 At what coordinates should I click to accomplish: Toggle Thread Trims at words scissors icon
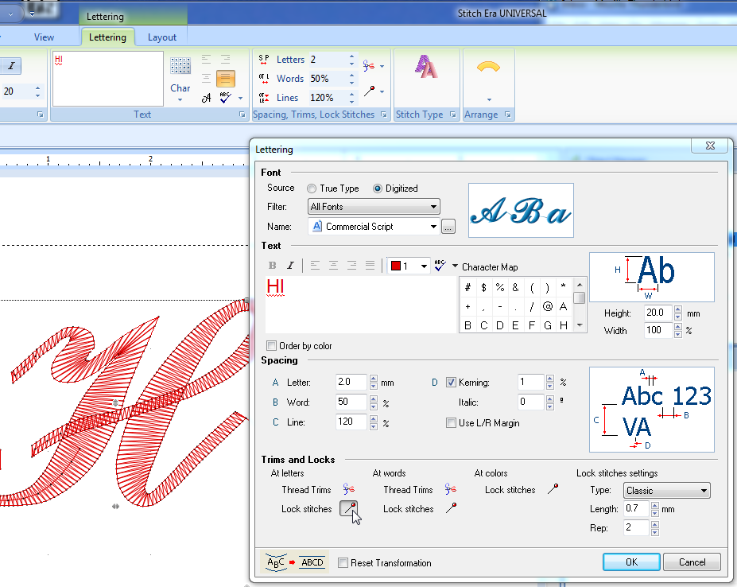click(x=450, y=490)
